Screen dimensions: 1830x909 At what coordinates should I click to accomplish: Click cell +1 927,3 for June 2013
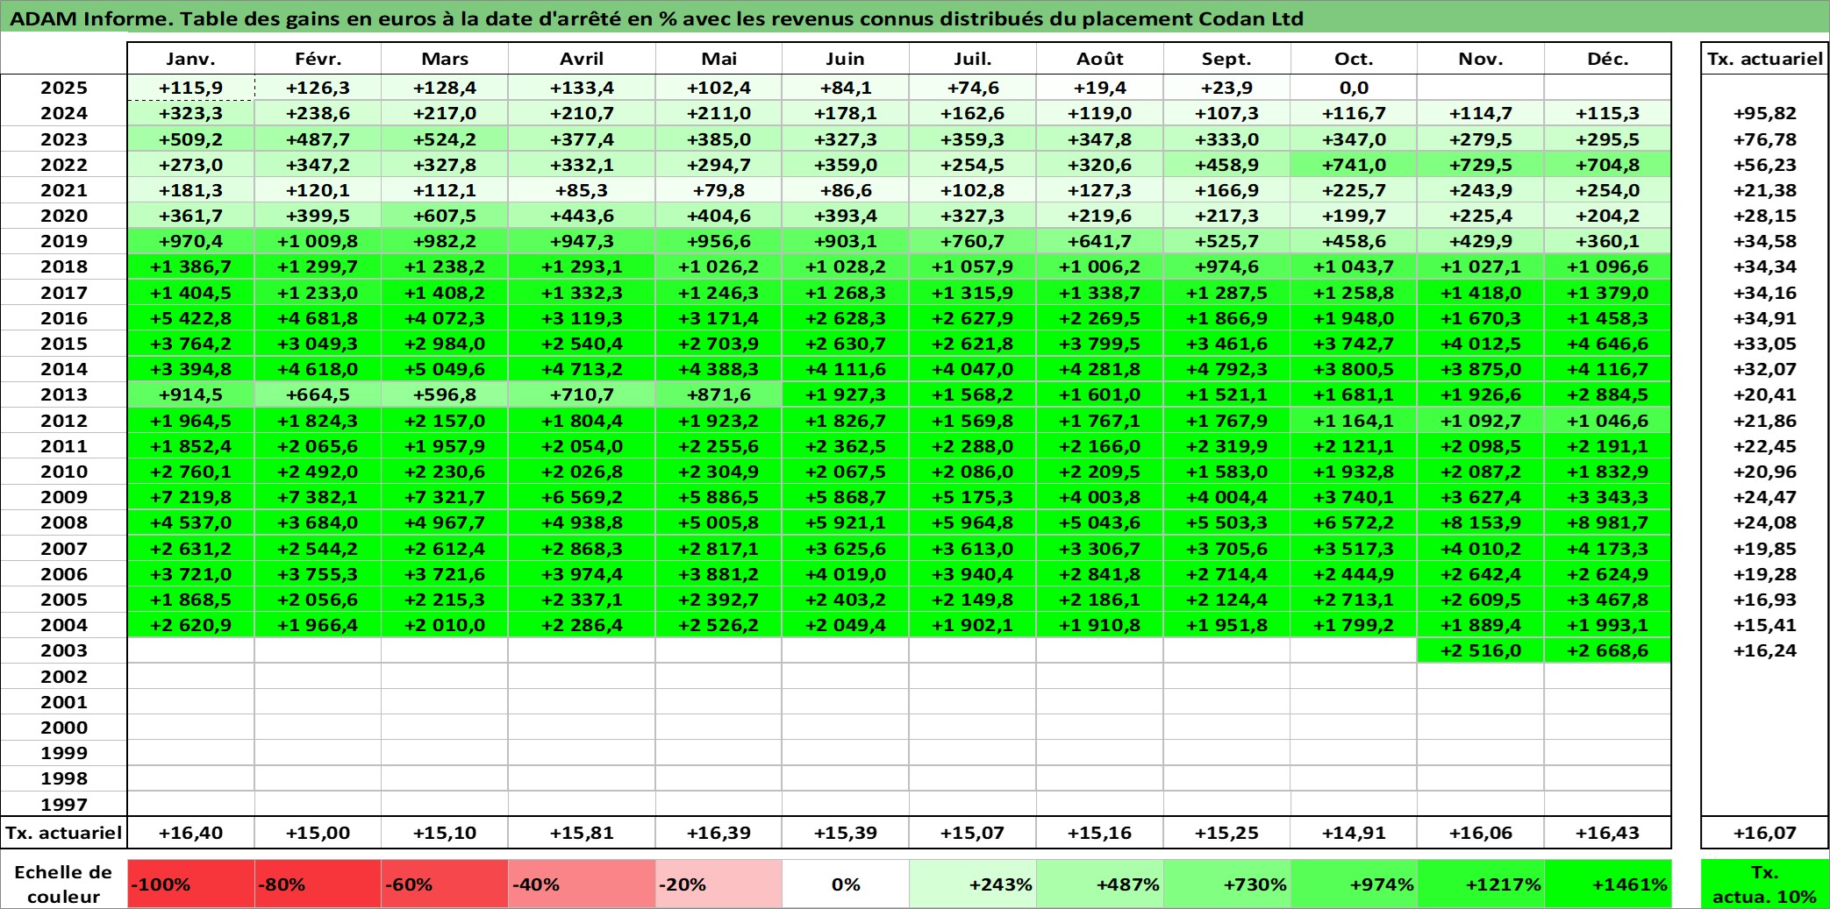point(846,394)
